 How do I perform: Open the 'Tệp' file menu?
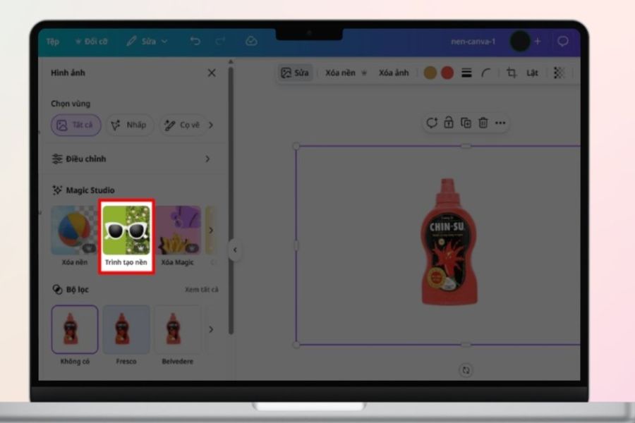[53, 42]
